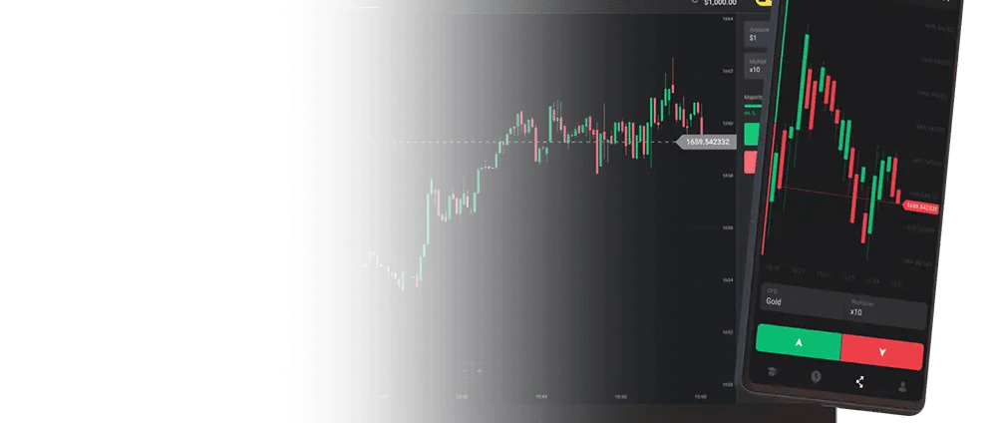Open the education cap icon on phone

772,373
